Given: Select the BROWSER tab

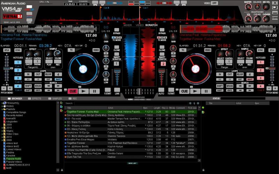Looking at the screenshot, I should [15, 98].
